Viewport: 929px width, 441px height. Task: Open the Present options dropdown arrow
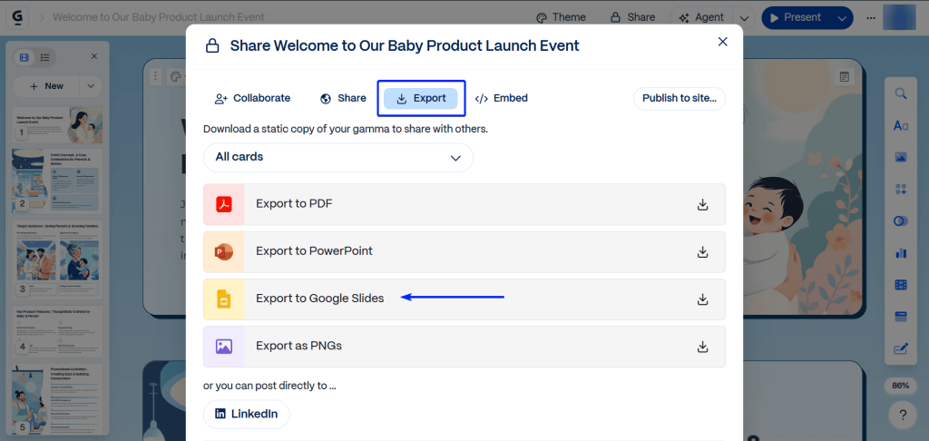tap(842, 17)
